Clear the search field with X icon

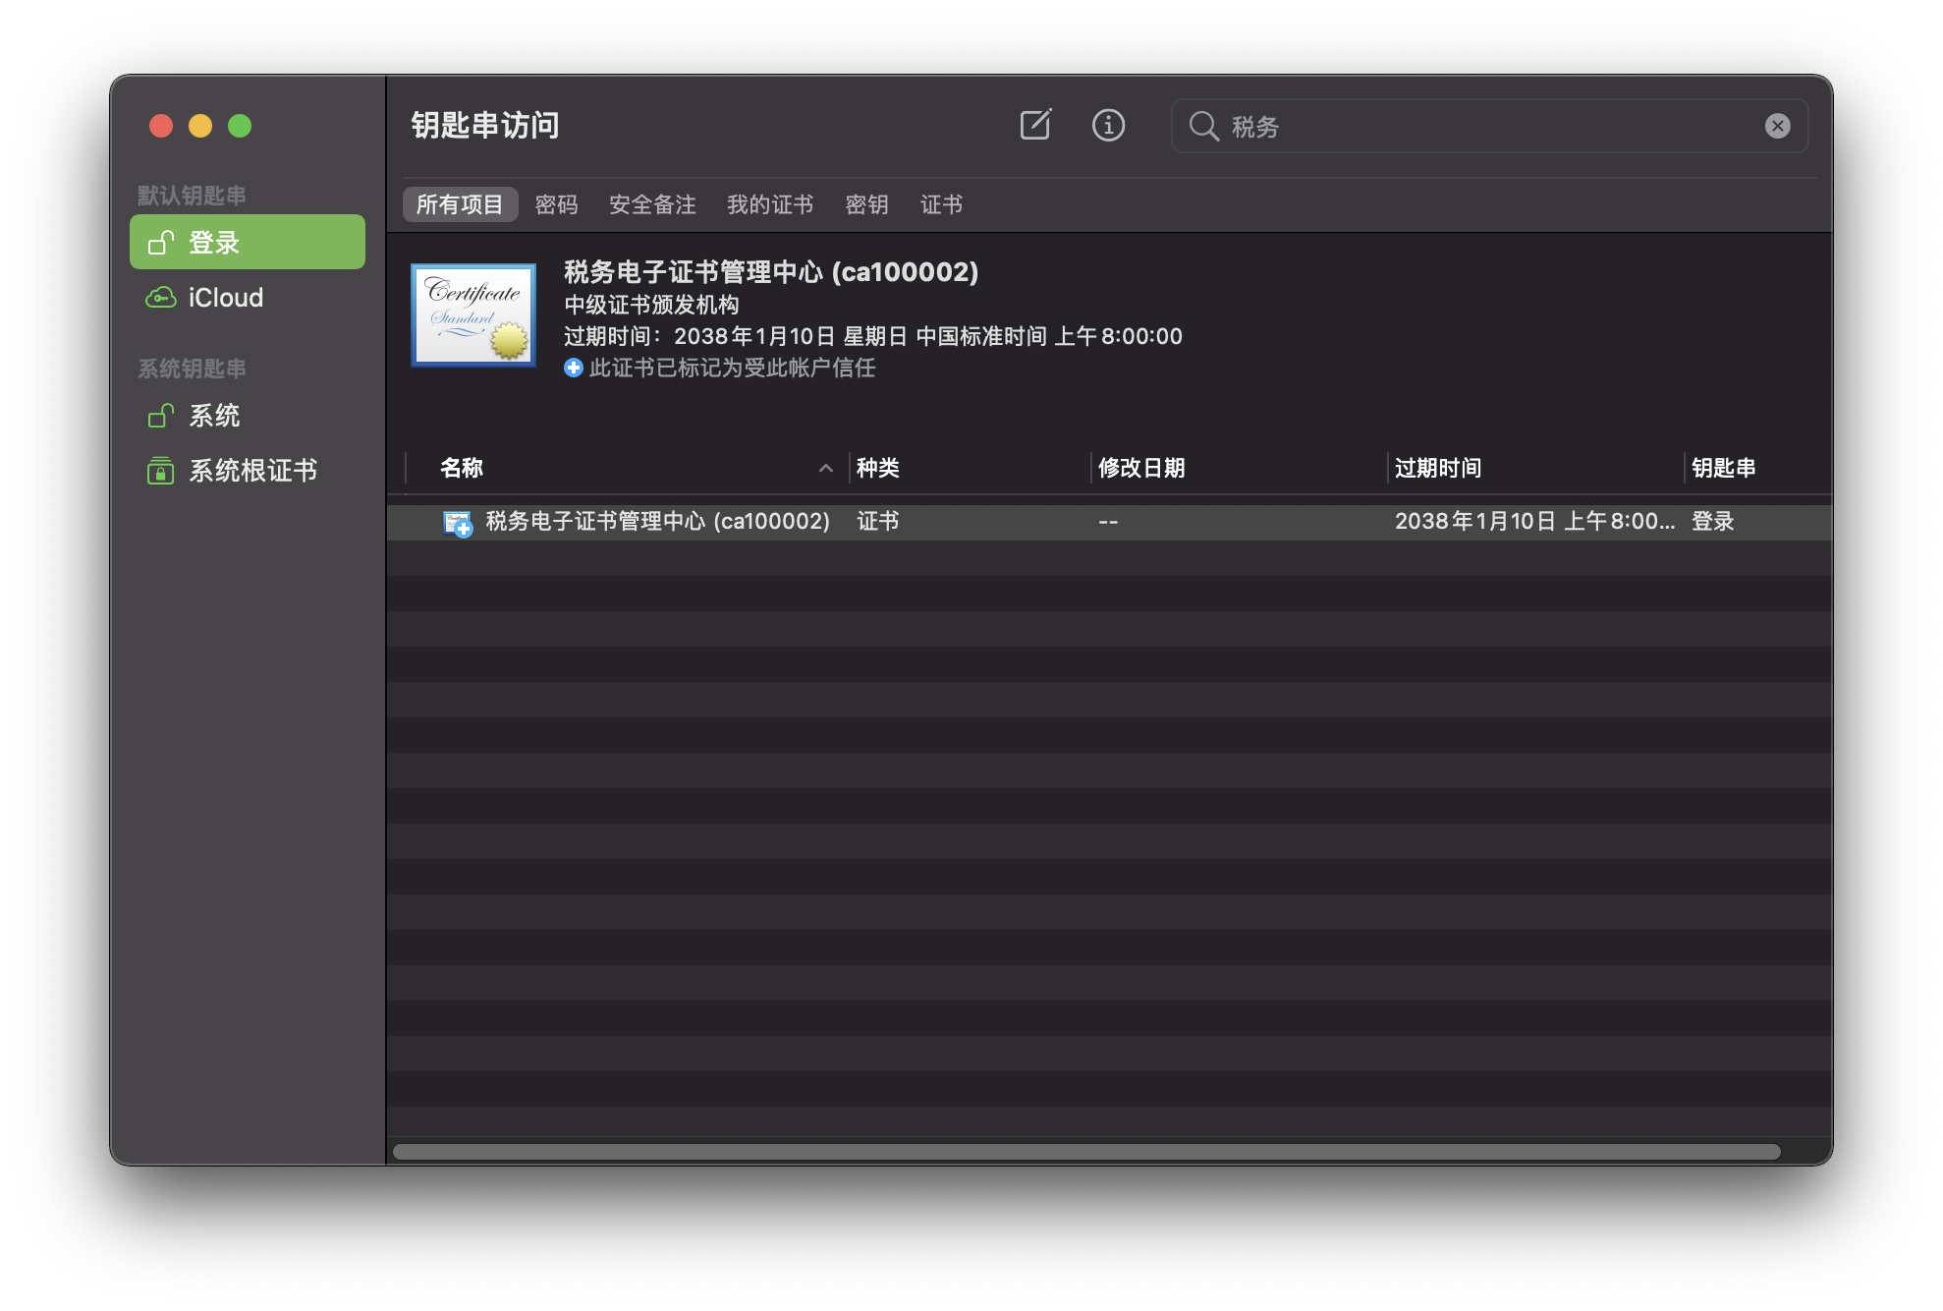click(x=1777, y=126)
